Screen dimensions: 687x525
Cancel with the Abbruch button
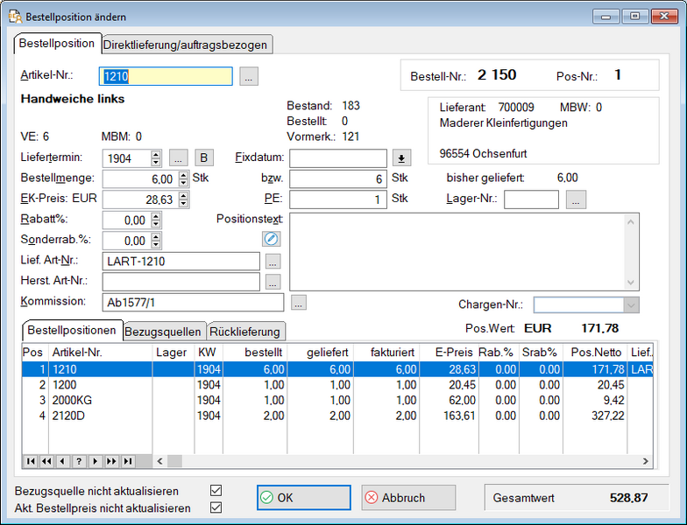tap(408, 497)
